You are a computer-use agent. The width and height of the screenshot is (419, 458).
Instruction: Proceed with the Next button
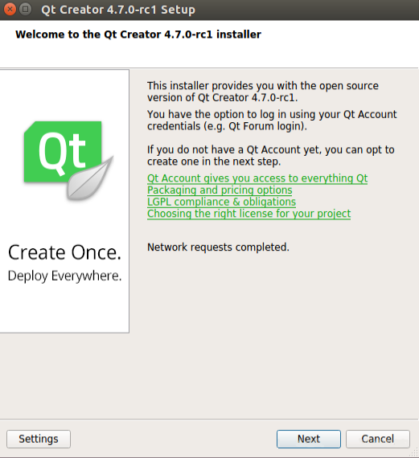309,439
